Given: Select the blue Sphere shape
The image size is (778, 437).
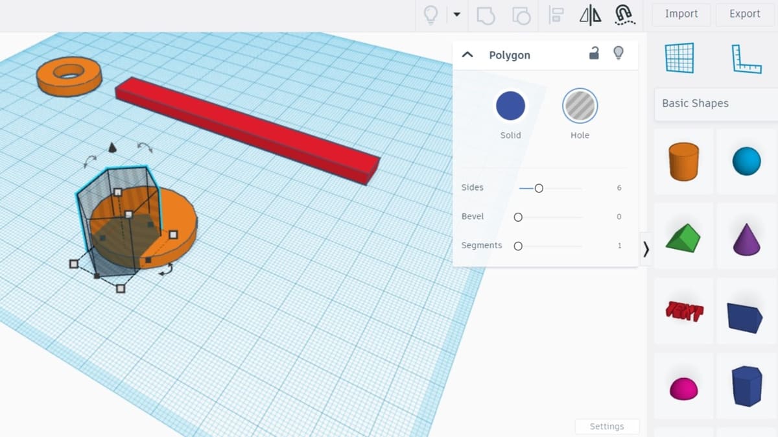Looking at the screenshot, I should (746, 161).
